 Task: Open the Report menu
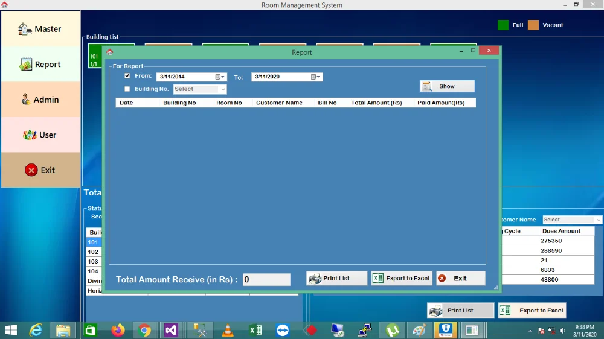(x=40, y=65)
